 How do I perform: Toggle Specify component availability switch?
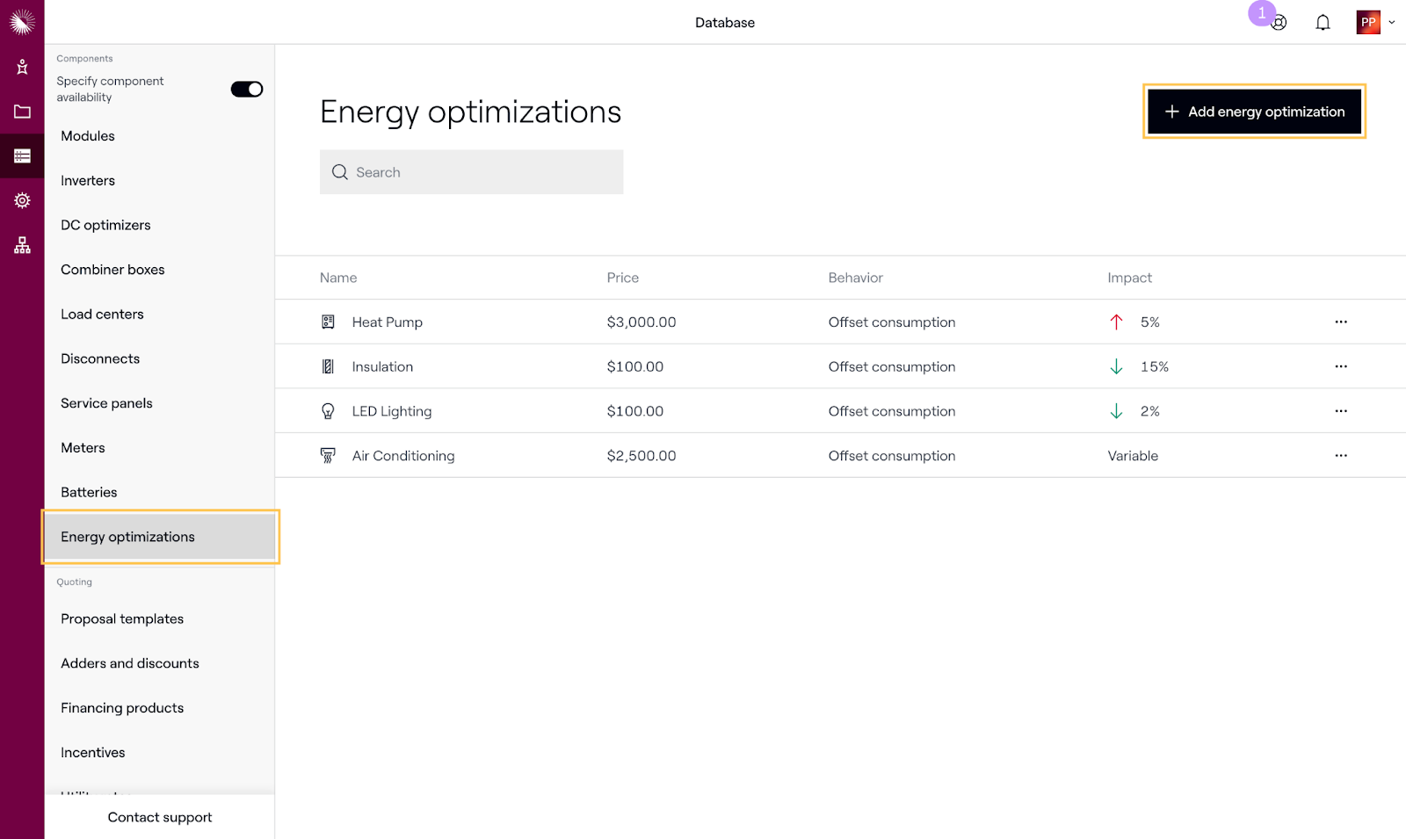tap(247, 89)
